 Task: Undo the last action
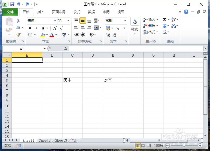[x=18, y=4]
